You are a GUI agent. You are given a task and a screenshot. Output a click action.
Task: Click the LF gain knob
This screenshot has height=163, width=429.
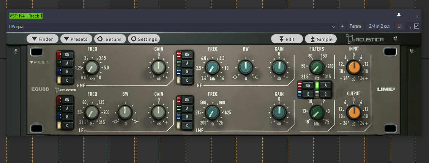tap(158, 112)
